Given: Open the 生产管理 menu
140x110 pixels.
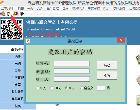Looking at the screenshot, I should (x=53, y=8).
